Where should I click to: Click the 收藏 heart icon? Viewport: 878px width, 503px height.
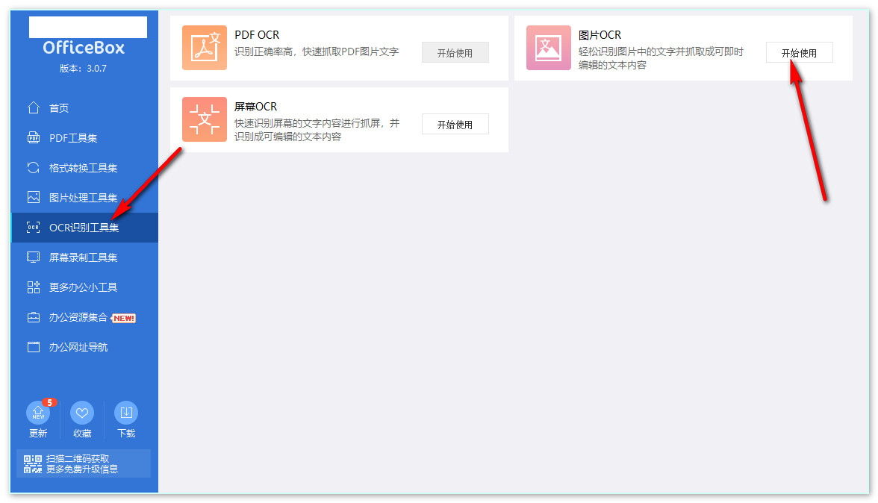pos(82,413)
